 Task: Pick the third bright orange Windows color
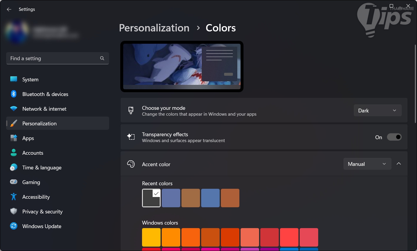click(x=191, y=237)
